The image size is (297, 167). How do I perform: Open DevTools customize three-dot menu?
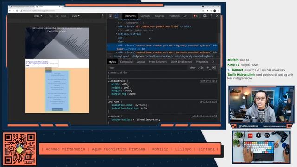click(211, 16)
